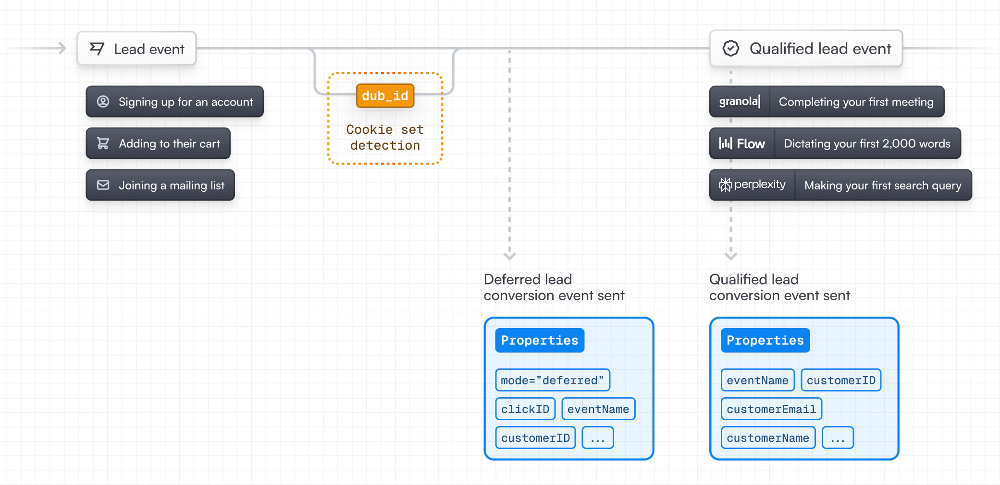Viewport: 1000px width, 485px height.
Task: Enable Cookie set detection
Action: point(384,137)
